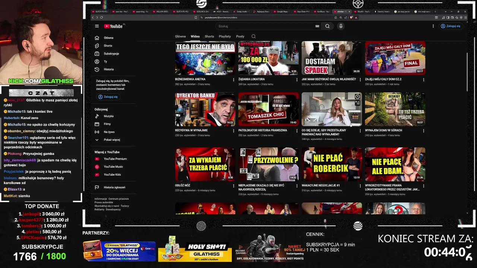
Task: Switch to the channel Główna tab
Action: click(180, 36)
